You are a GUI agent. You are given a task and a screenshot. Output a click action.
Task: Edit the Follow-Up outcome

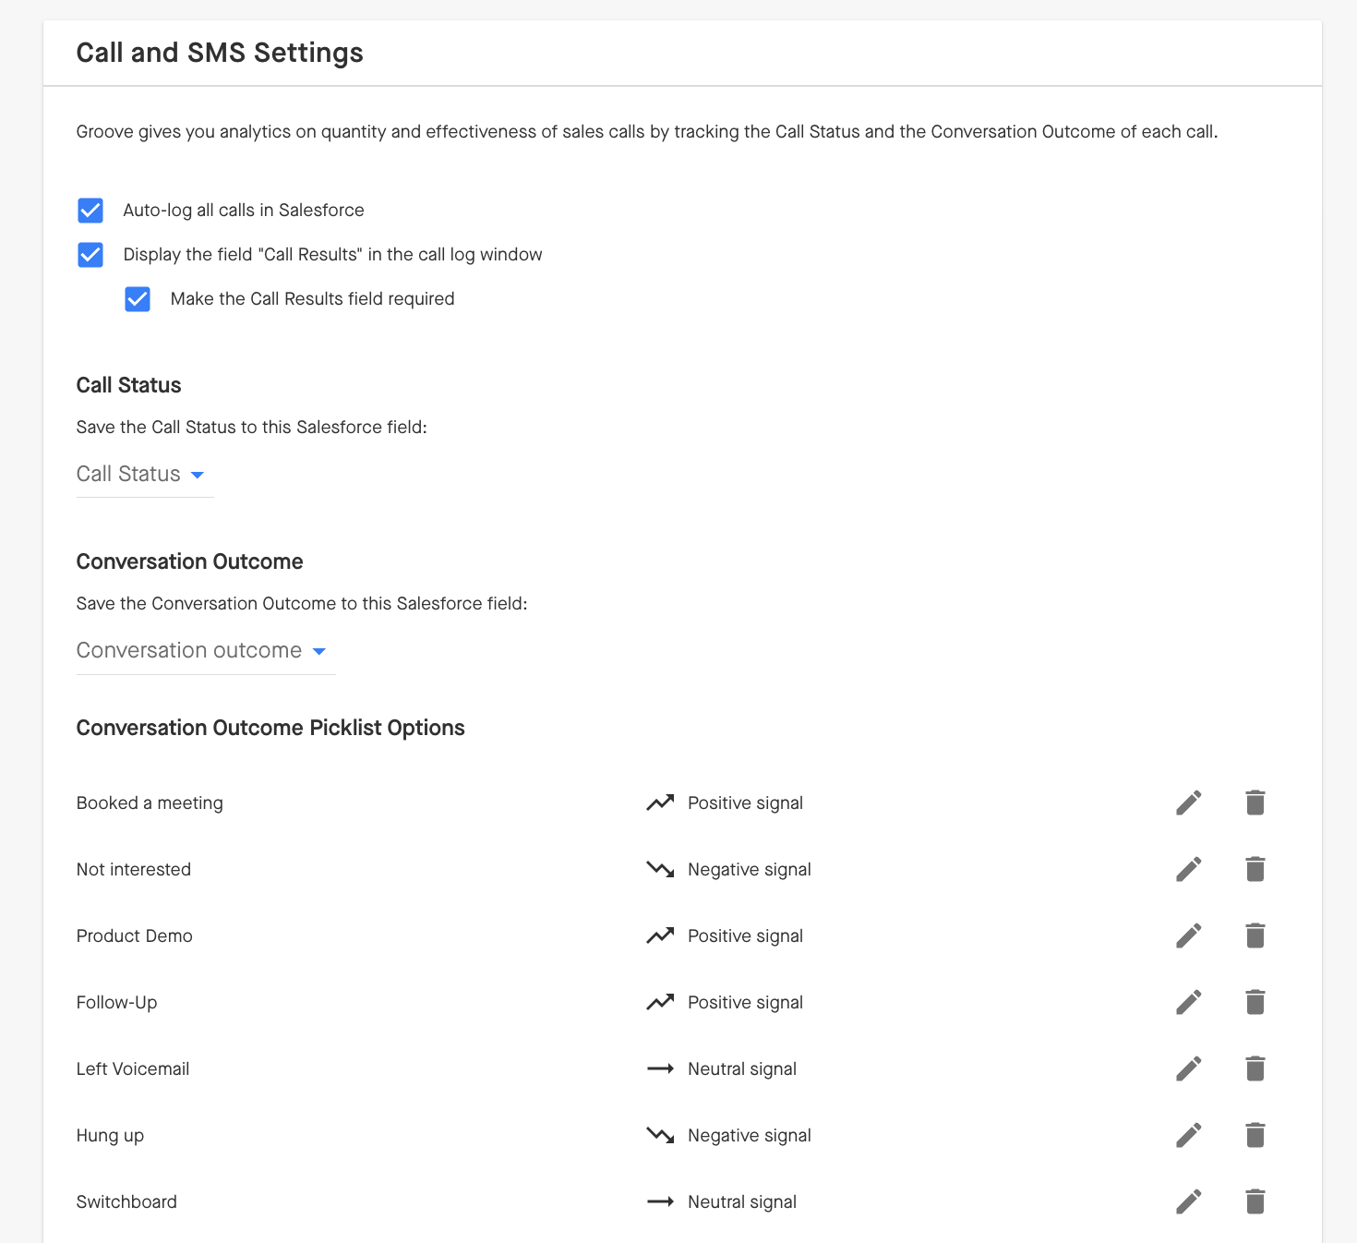pos(1188,1002)
